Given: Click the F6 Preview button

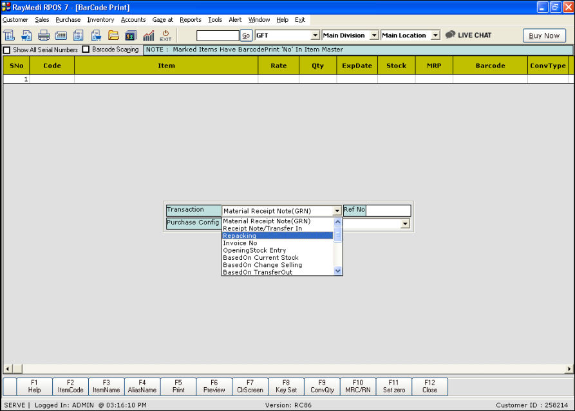Looking at the screenshot, I should point(214,387).
